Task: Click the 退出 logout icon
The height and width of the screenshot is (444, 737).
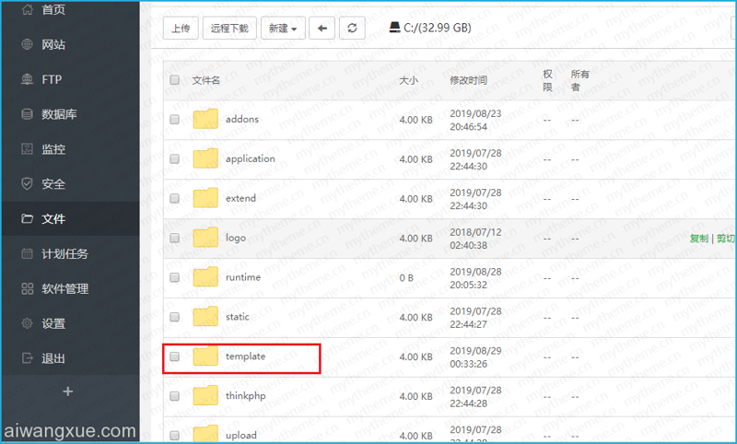Action: pos(28,358)
